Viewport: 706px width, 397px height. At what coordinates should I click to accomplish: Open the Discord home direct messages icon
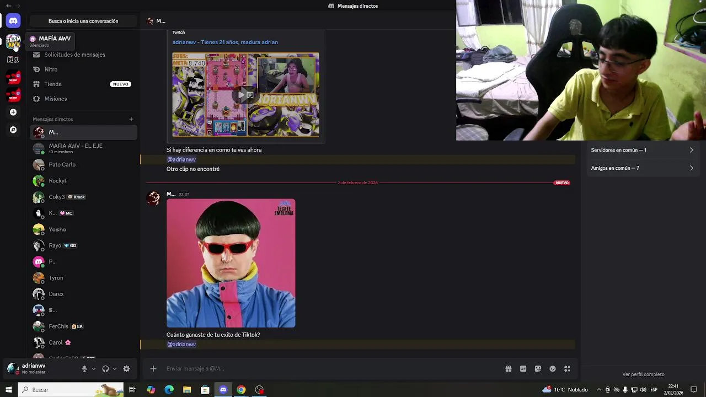click(x=13, y=20)
